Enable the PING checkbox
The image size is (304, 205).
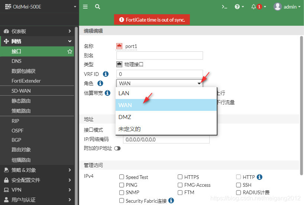pyautogui.click(x=122, y=185)
